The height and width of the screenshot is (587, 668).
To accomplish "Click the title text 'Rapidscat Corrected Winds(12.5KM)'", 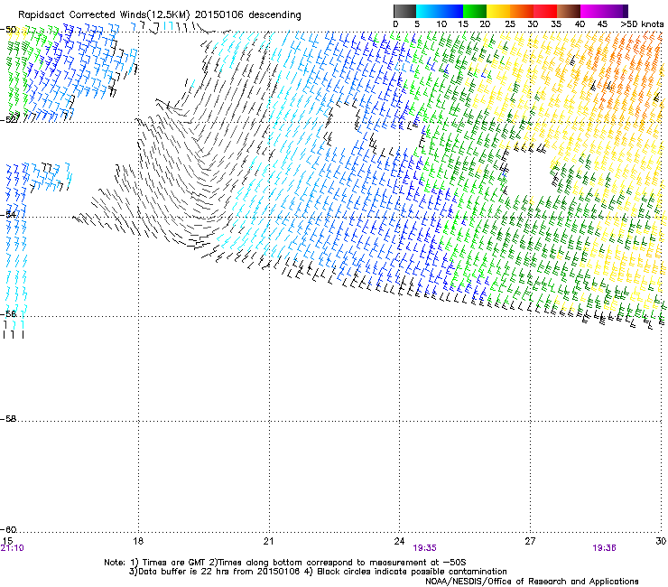I will coord(104,15).
